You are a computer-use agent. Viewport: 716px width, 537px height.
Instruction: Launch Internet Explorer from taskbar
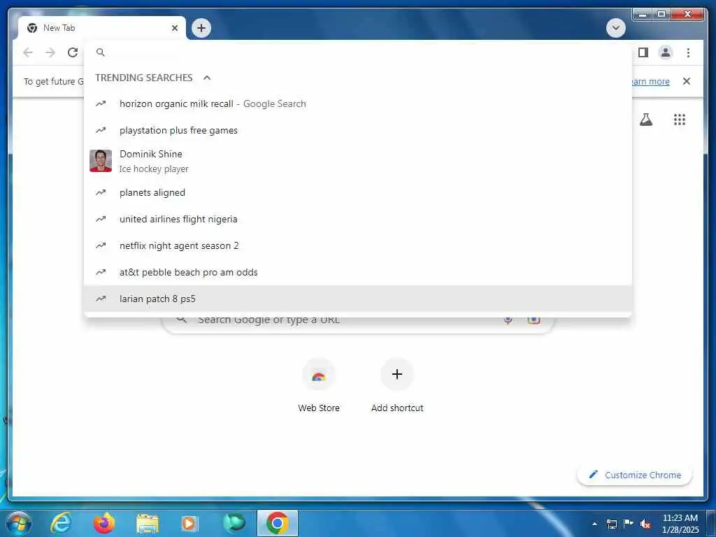pyautogui.click(x=61, y=523)
